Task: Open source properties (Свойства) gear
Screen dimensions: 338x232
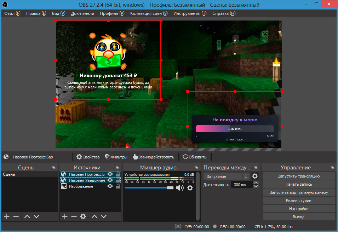Action: (x=88, y=157)
